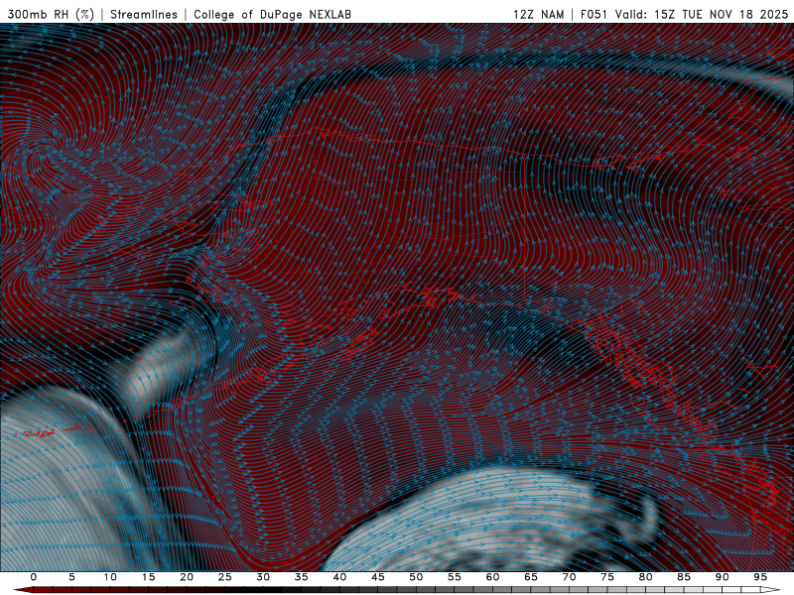Select the "75" value on the colorbar
Screen dimensions: 794x595
pos(607,577)
